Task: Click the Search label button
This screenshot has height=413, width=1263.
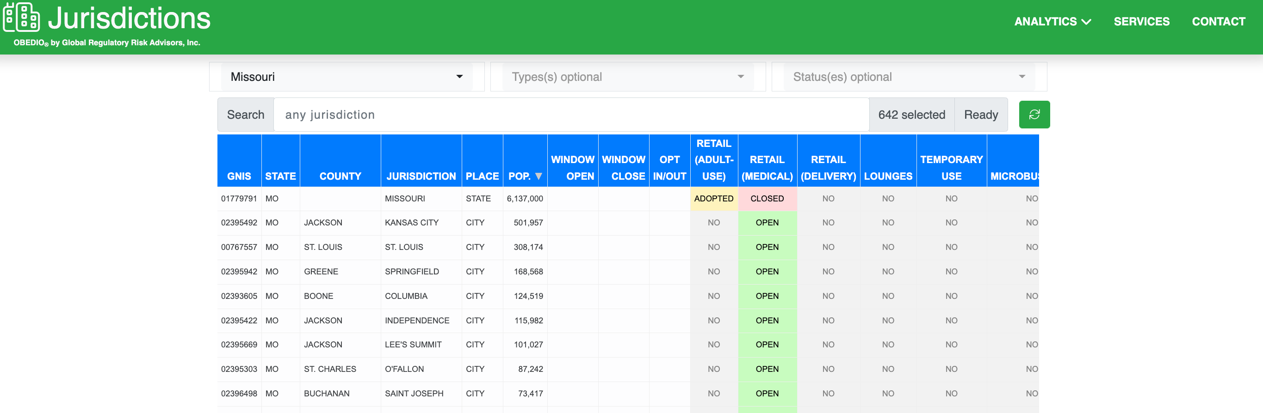Action: coord(246,115)
